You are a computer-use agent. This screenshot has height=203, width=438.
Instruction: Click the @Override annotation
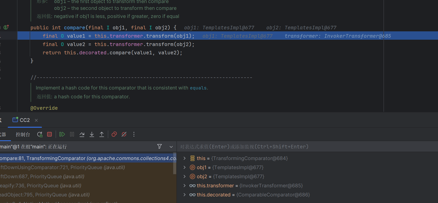click(x=44, y=108)
